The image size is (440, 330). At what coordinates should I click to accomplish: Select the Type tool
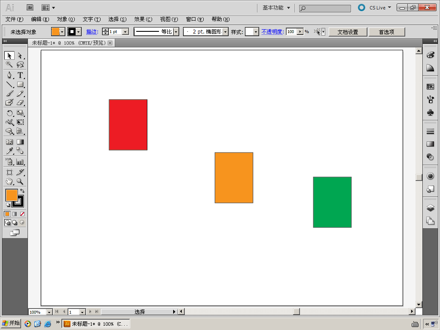click(x=20, y=75)
